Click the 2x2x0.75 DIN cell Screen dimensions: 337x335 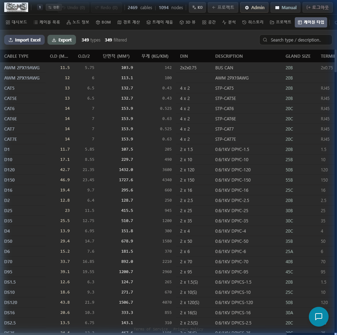(188, 68)
